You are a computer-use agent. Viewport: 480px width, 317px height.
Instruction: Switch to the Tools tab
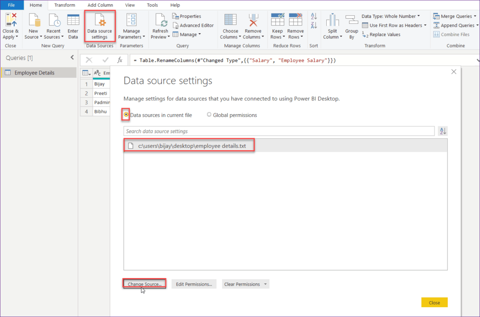pos(152,5)
